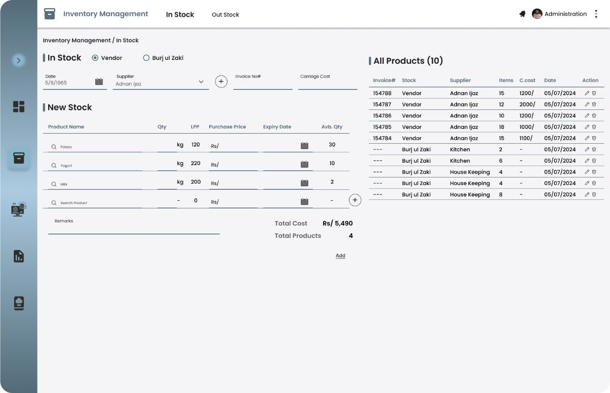610x393 pixels.
Task: Click the 2000/ carriage cost cell
Action: [x=528, y=104]
